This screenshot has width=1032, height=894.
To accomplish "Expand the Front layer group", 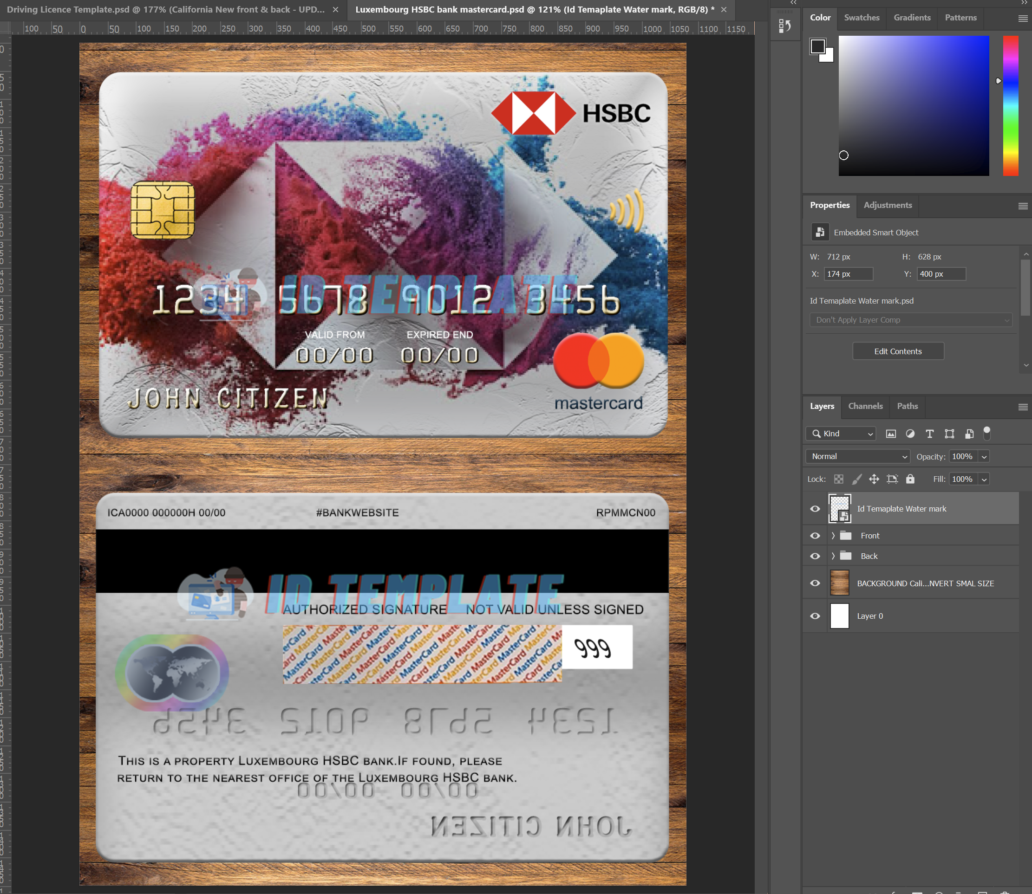I will click(833, 535).
